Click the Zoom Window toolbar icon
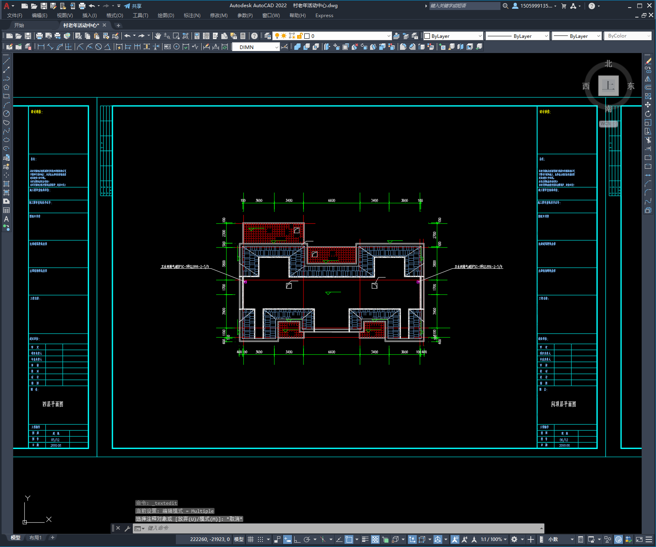 pos(176,36)
